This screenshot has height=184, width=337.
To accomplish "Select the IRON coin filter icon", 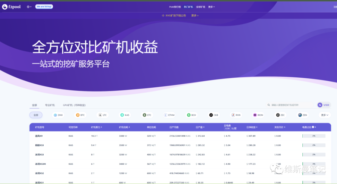I will point(255,115).
